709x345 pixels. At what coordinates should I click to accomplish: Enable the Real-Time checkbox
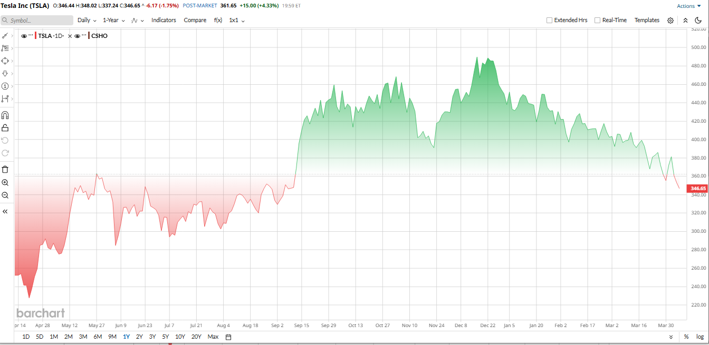point(597,21)
